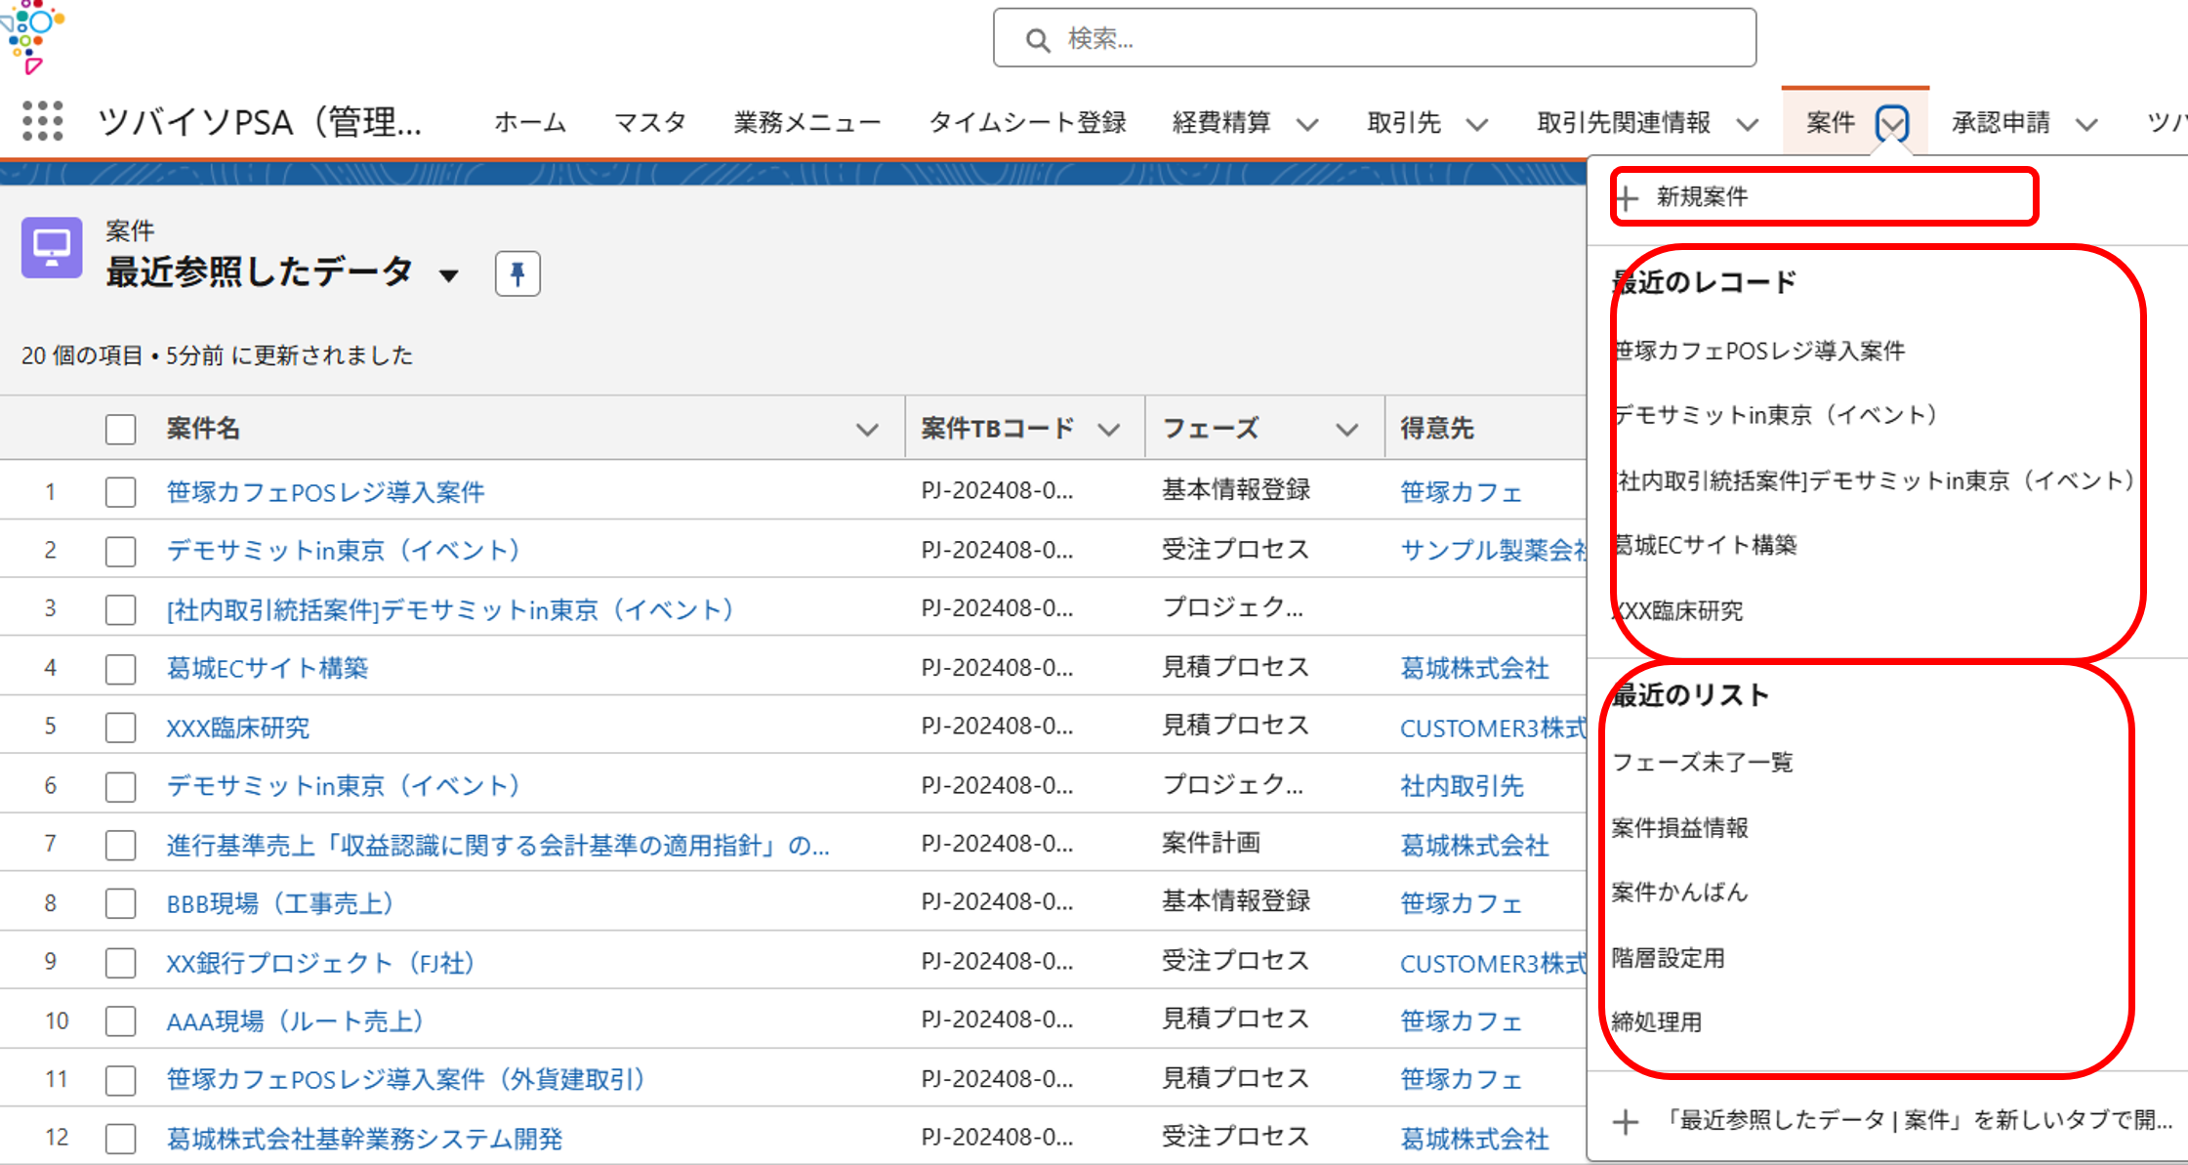Open the list view selector dropdown arrow
The image size is (2188, 1165).
click(449, 275)
